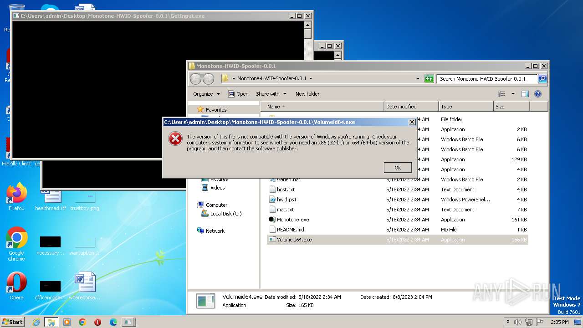
Task: Click New folder in the Explorer toolbar
Action: pos(307,94)
